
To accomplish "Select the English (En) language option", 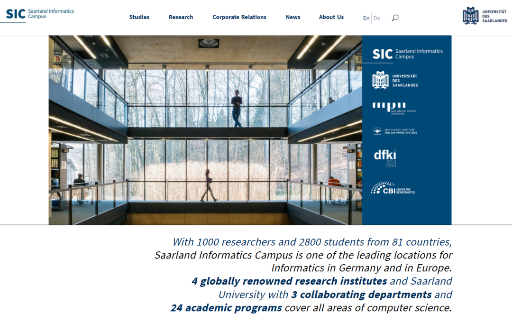I will pos(366,18).
